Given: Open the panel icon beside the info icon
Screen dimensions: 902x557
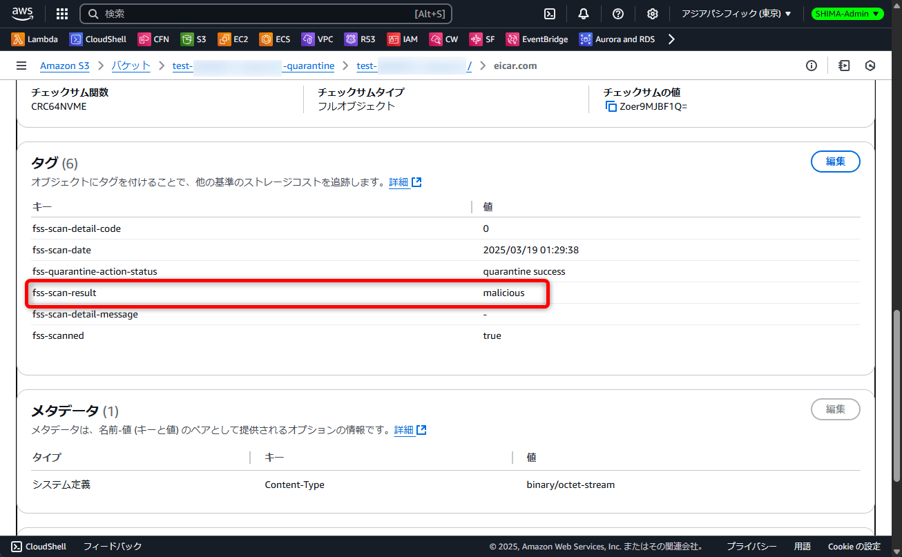Looking at the screenshot, I should coord(844,66).
